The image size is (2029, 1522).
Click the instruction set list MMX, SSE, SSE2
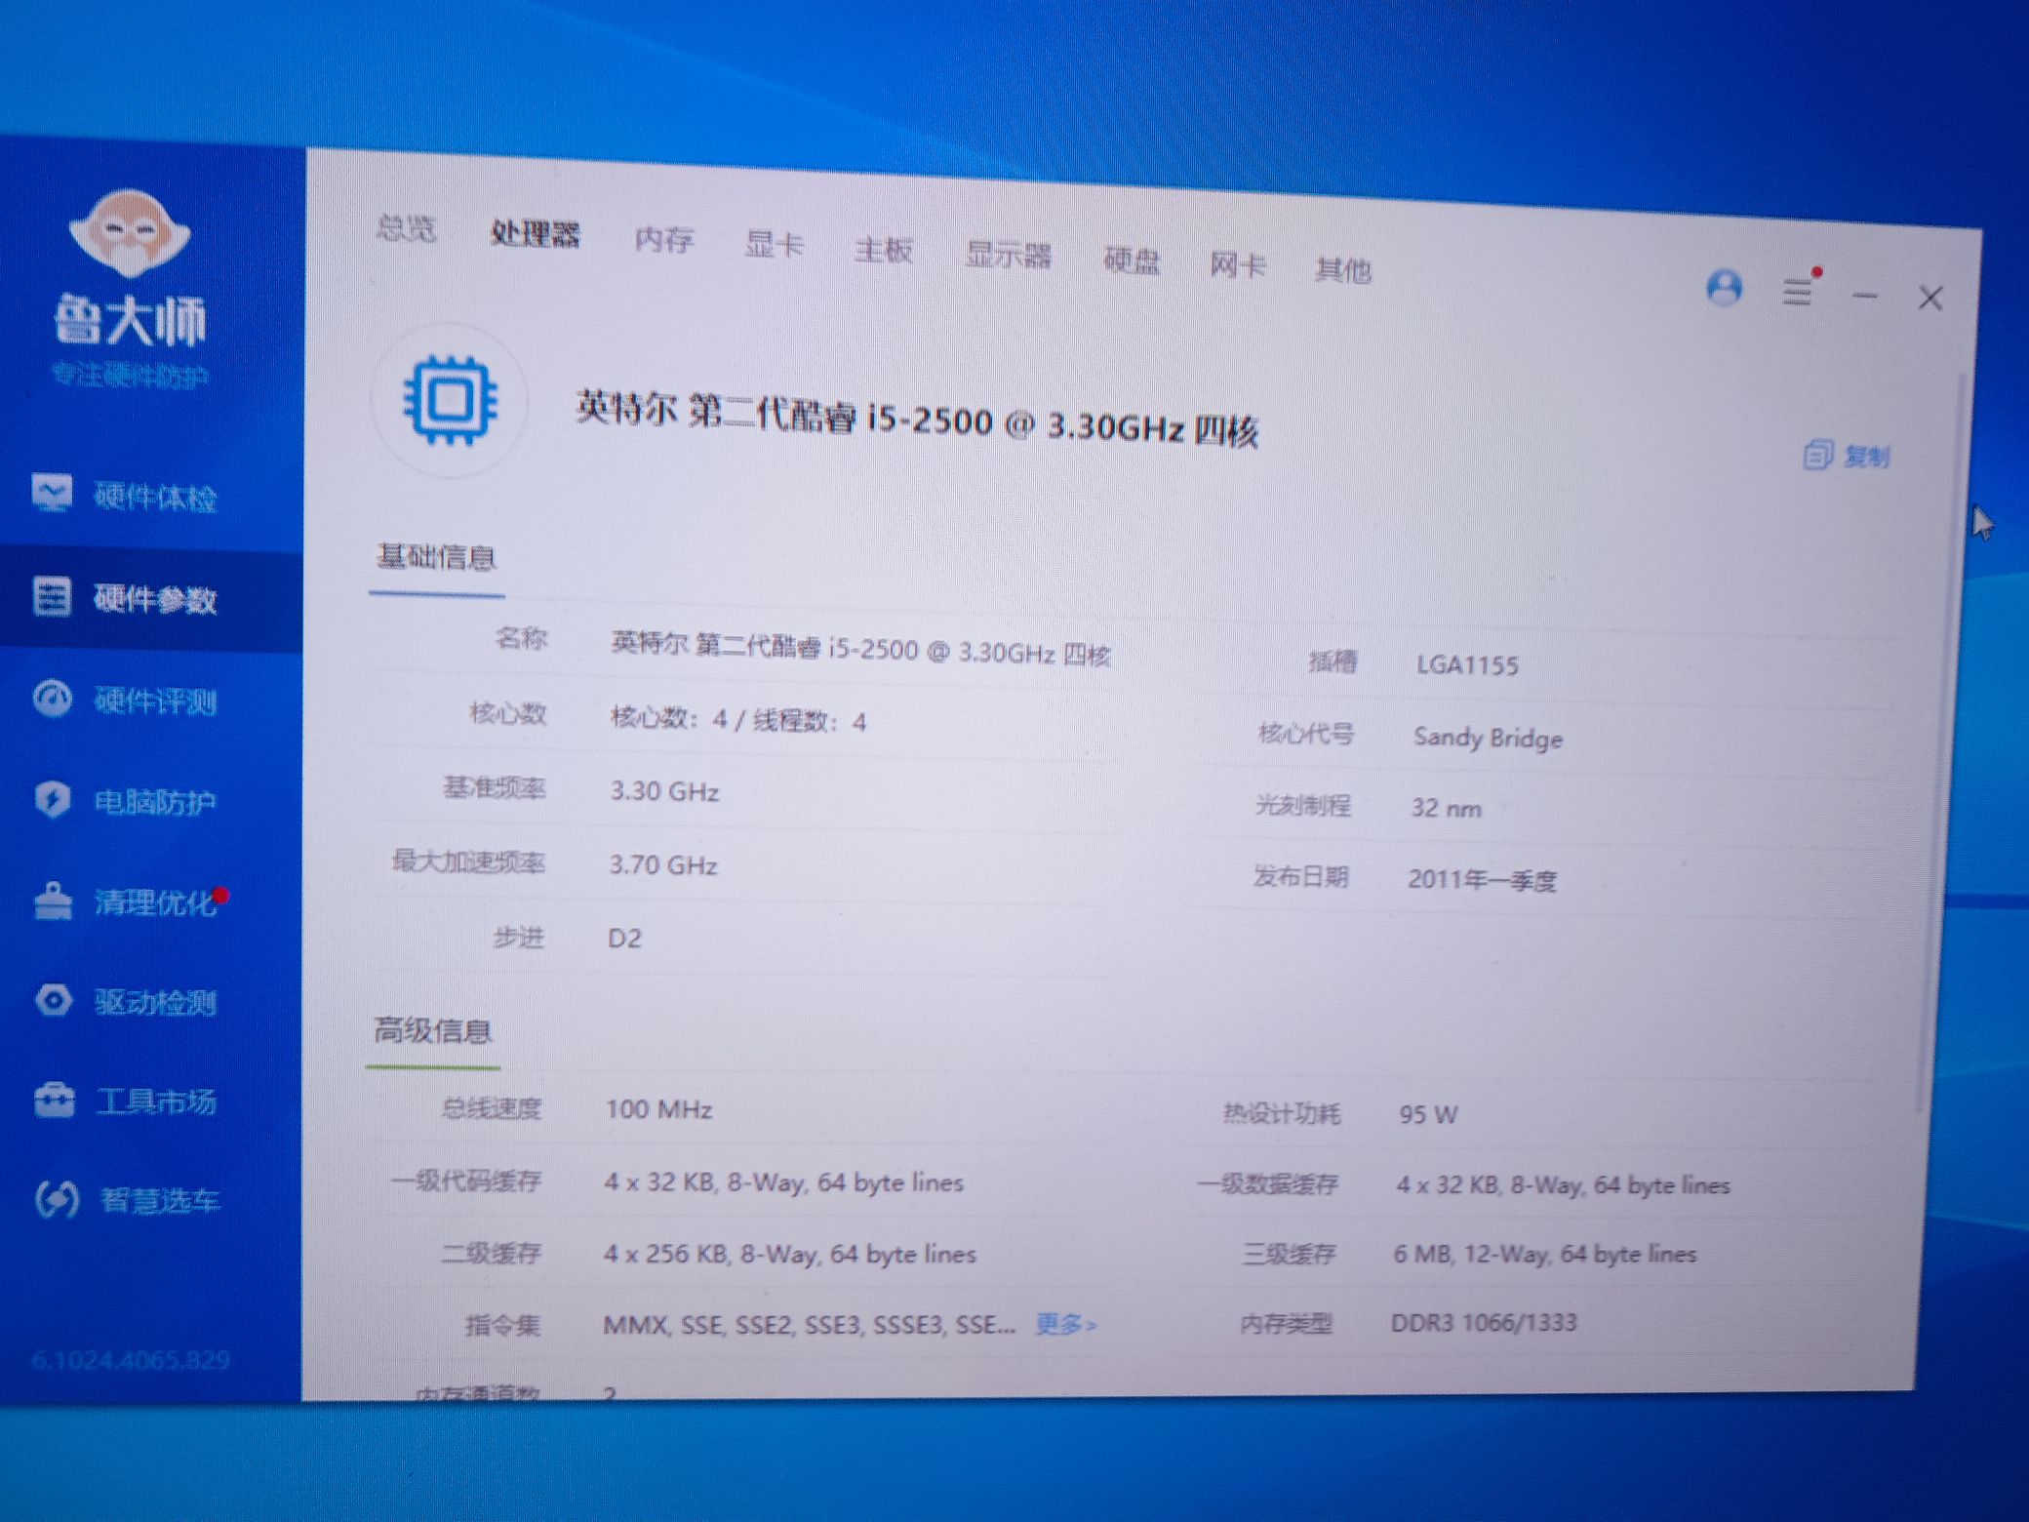tap(809, 1325)
